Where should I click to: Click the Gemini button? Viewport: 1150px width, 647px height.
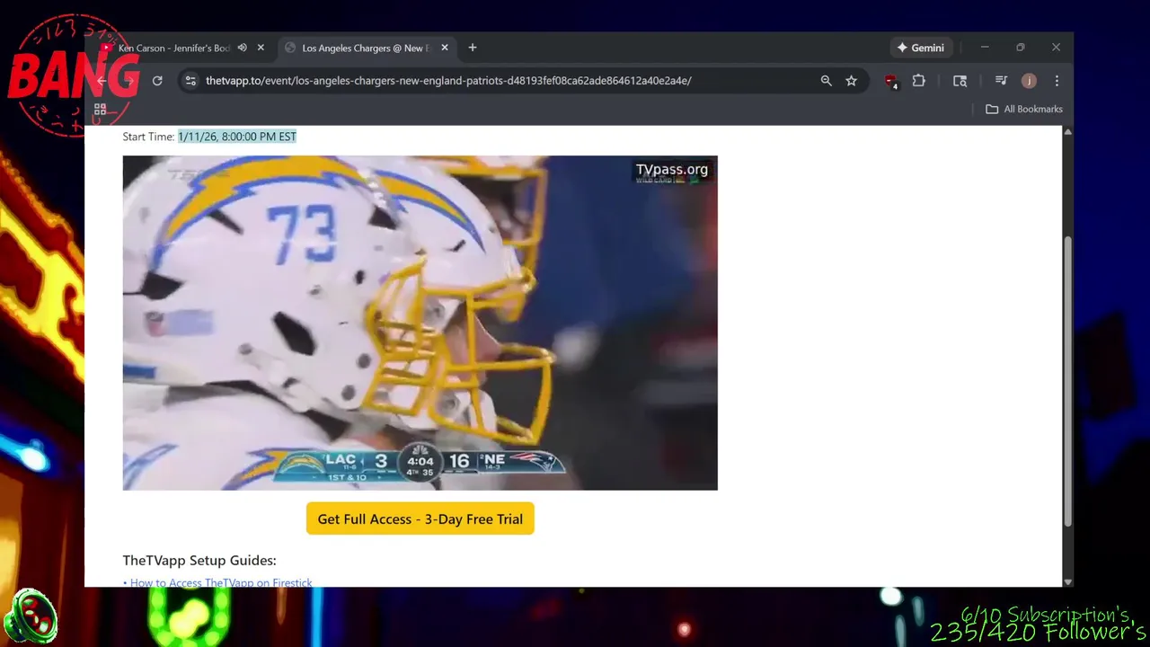920,48
